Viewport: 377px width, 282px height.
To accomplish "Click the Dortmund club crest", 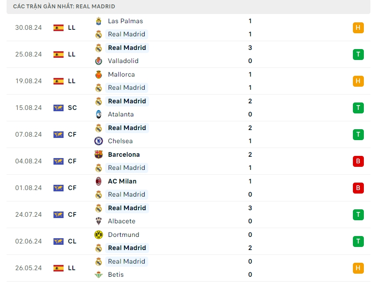I will (99, 235).
